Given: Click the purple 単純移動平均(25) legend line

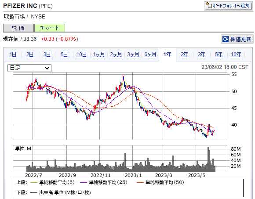Looking at the screenshot, I should click(x=84, y=183).
